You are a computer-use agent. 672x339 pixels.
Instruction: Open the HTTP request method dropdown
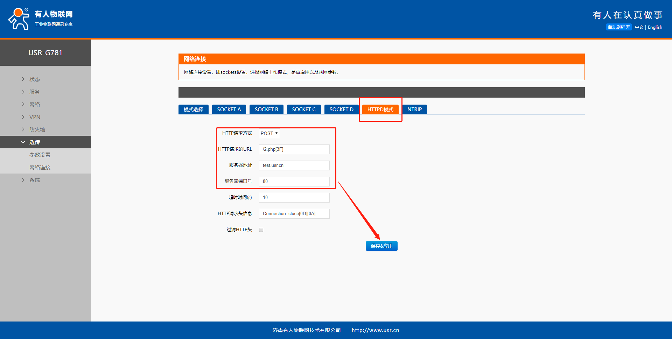click(x=269, y=133)
